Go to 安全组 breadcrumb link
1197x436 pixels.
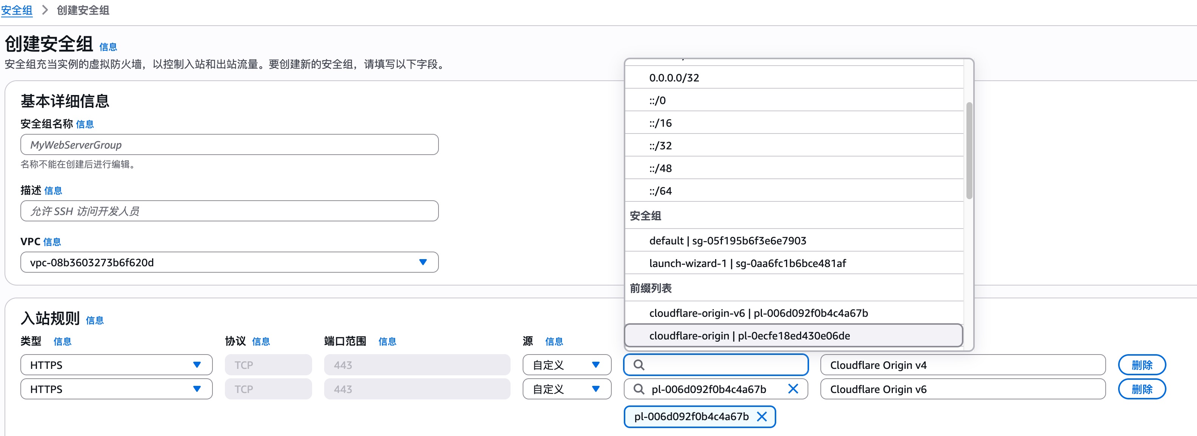(17, 10)
